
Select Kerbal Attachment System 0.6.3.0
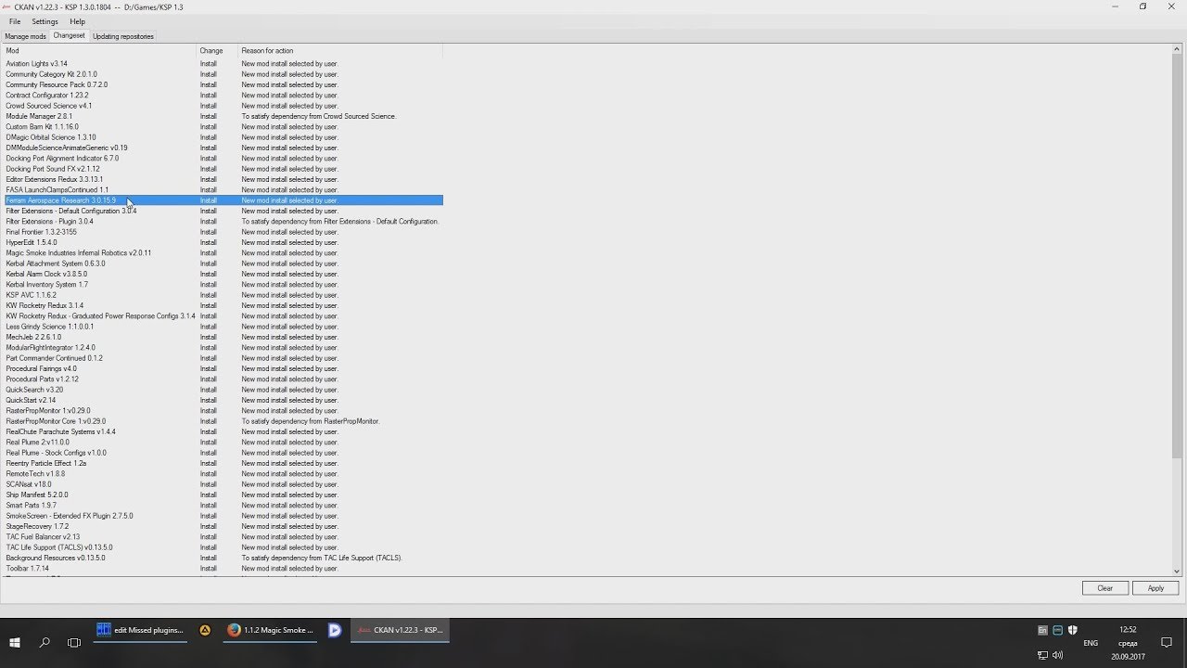[x=223, y=263]
